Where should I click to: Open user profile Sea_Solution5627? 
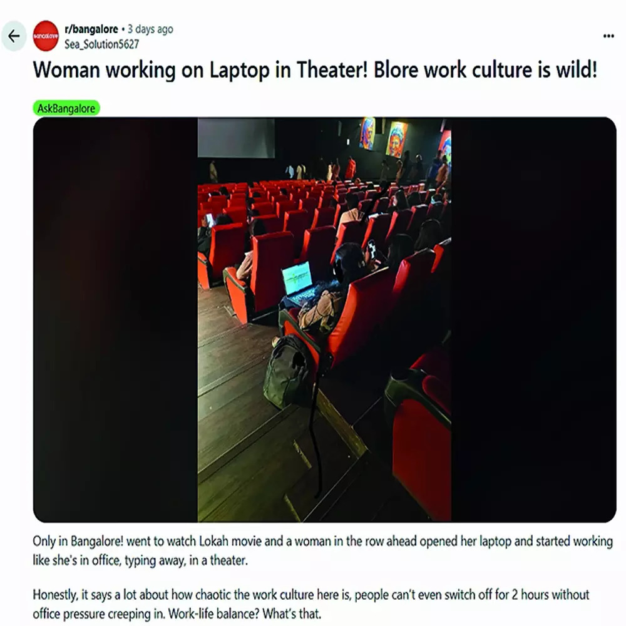(102, 44)
